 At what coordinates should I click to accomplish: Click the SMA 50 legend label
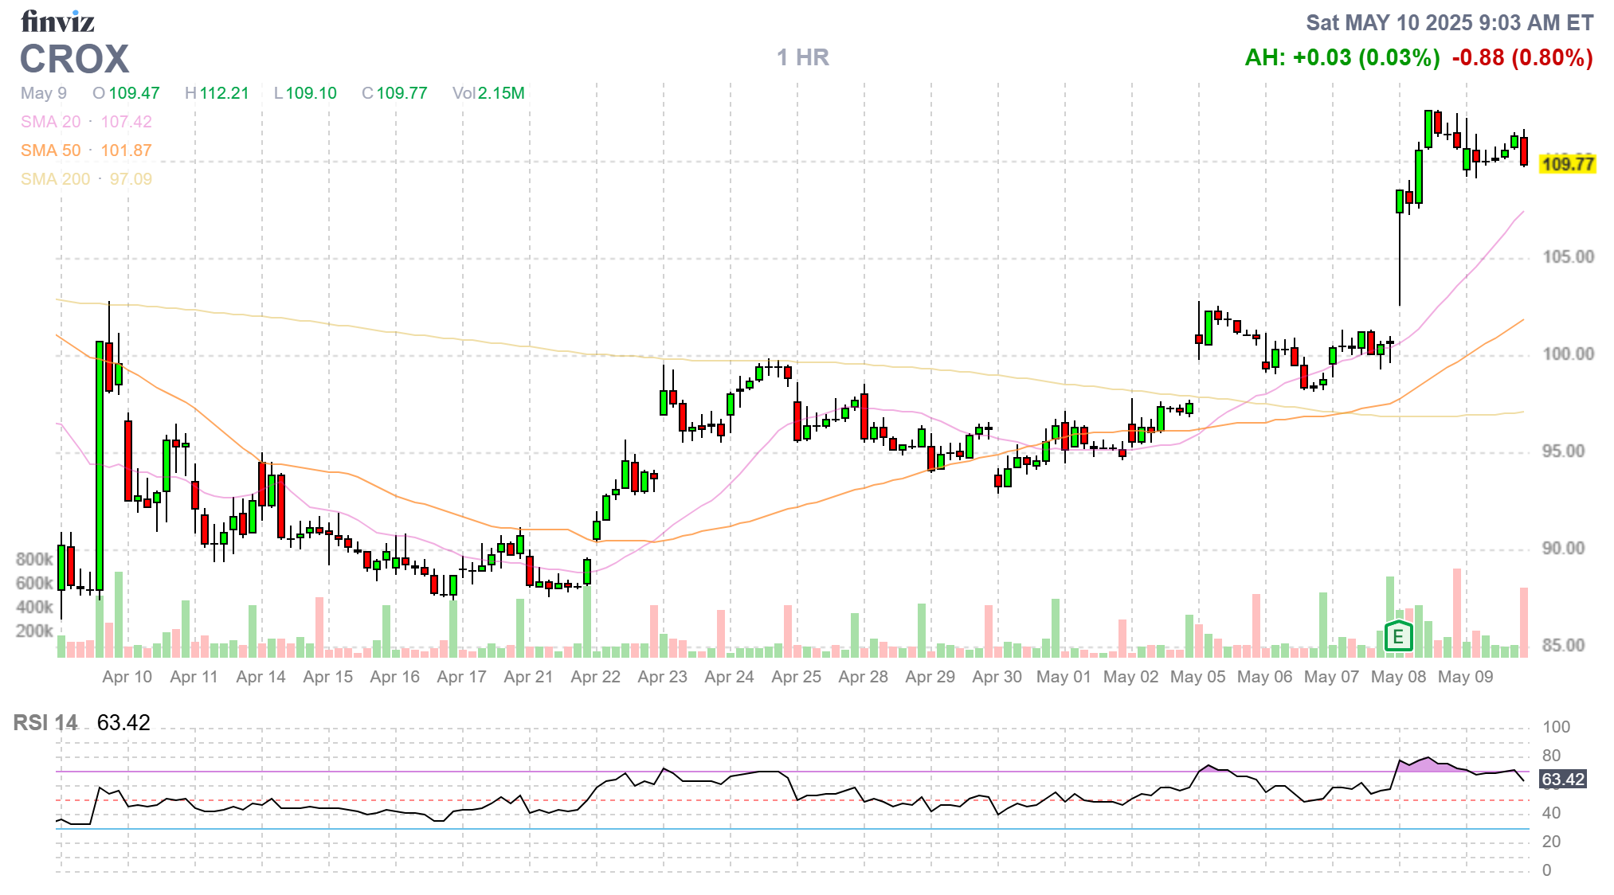tap(50, 150)
